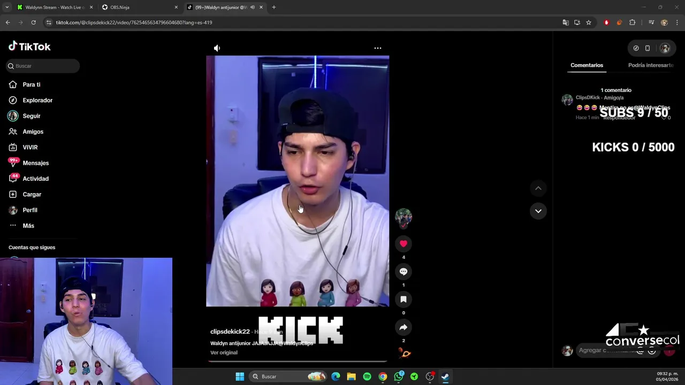This screenshot has height=385, width=685.
Task: Switch to the Podría interesarte tab
Action: 651,65
